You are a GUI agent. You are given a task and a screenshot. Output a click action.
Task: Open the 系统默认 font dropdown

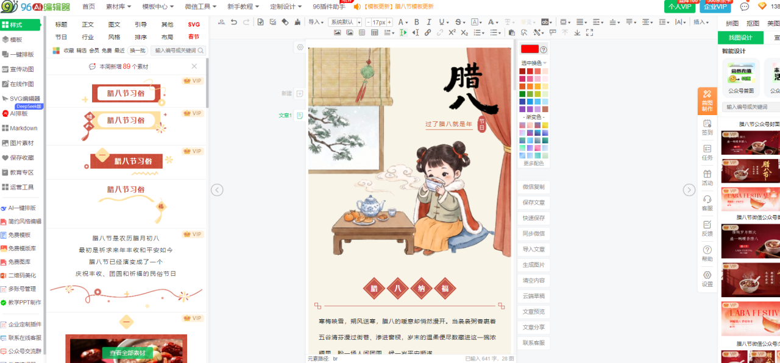(345, 23)
